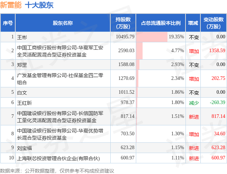Image resolution: width=227 pixels, height=174 pixels.
Task: Click the 长信国防军工量化 fund name
Action: [60, 117]
